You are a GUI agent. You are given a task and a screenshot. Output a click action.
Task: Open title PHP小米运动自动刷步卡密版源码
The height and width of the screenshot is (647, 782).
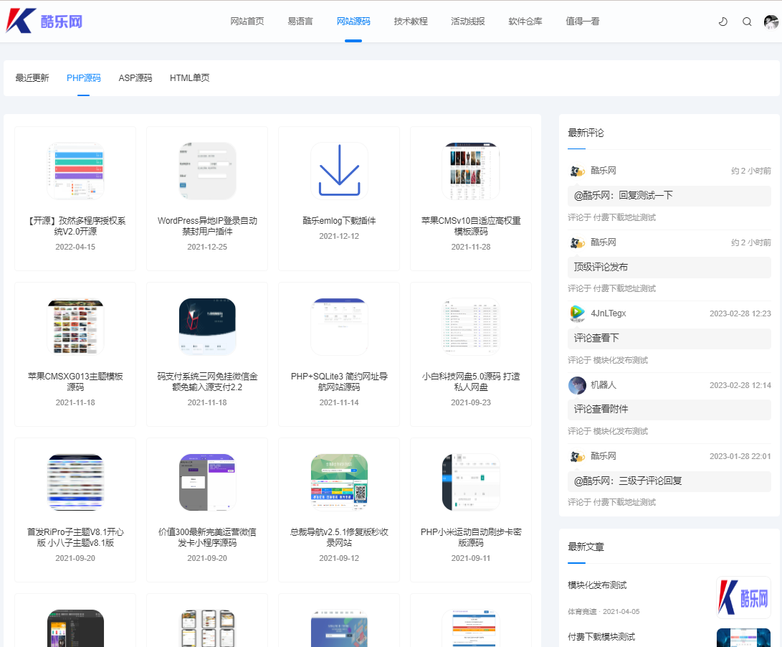point(471,538)
